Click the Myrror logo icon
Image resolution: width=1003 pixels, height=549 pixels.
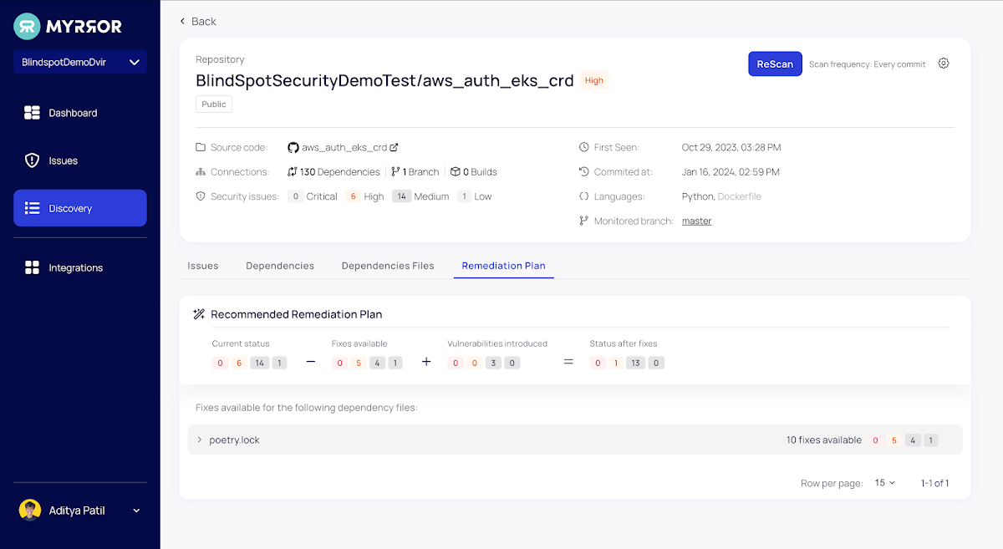click(27, 26)
